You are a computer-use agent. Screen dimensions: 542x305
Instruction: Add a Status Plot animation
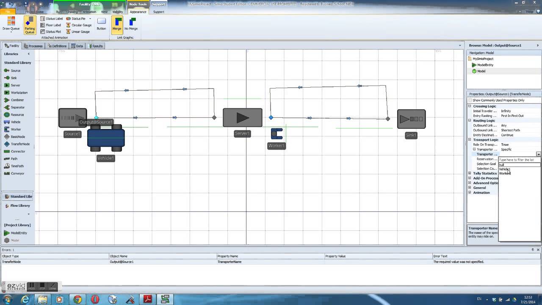51,31
